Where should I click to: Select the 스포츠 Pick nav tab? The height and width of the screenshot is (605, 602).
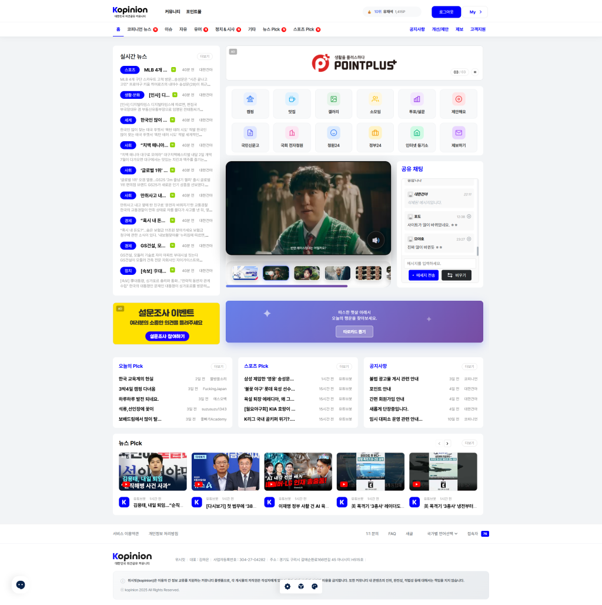307,29
